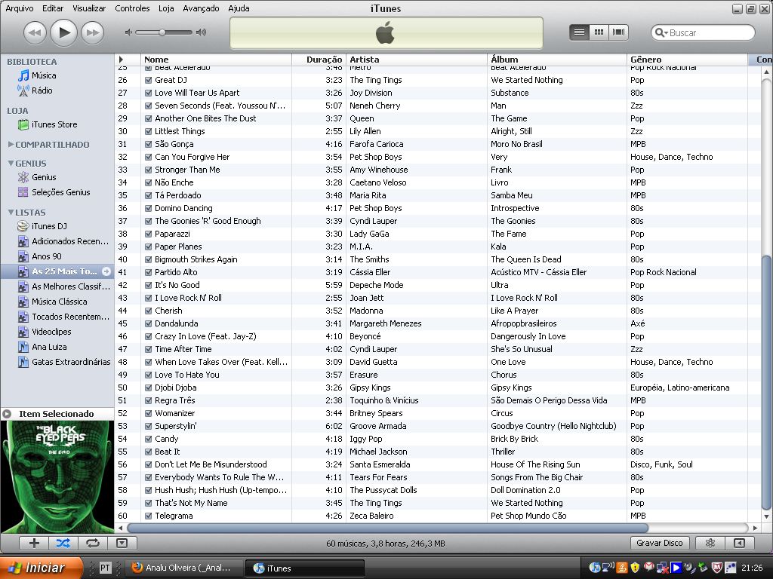Viewport: 773px width, 579px height.
Task: Uncheck the Paparazzi song checkbox
Action: point(148,234)
